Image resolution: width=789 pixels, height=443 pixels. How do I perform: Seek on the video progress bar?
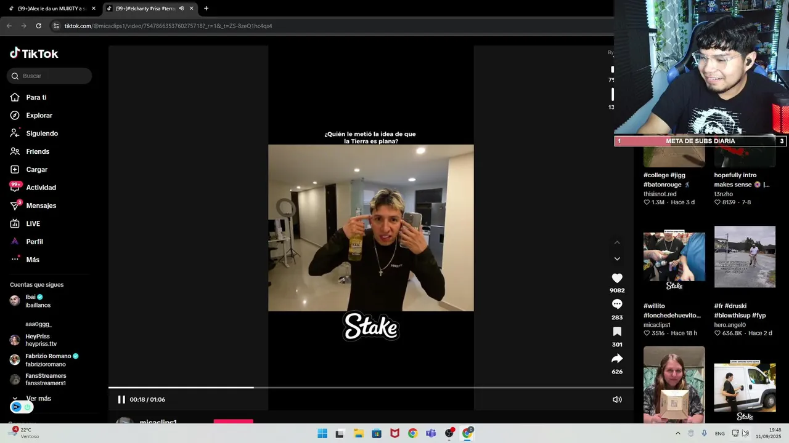click(370, 388)
